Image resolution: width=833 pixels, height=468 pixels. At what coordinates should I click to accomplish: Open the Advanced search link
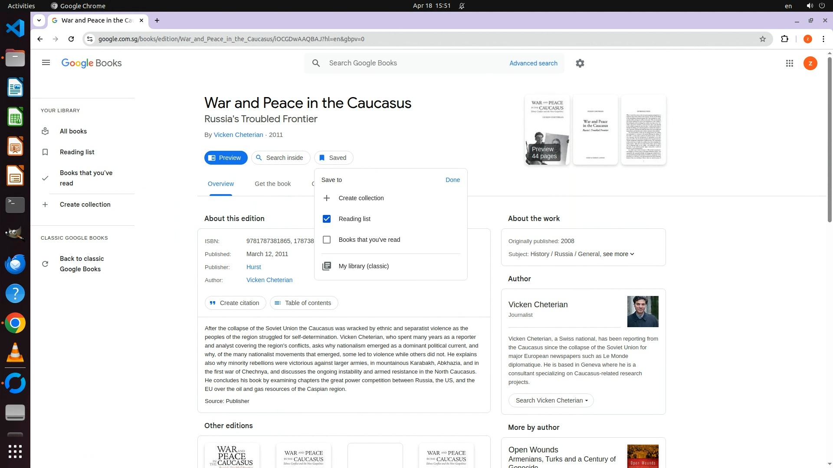coord(533,63)
